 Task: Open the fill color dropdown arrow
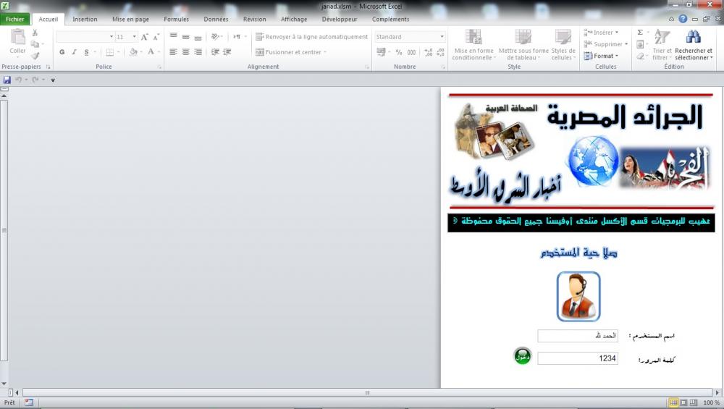click(x=141, y=52)
